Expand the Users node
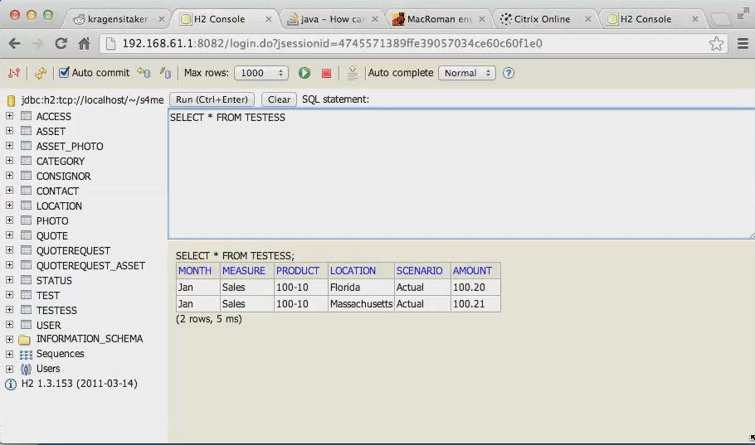The image size is (755, 445). [9, 369]
